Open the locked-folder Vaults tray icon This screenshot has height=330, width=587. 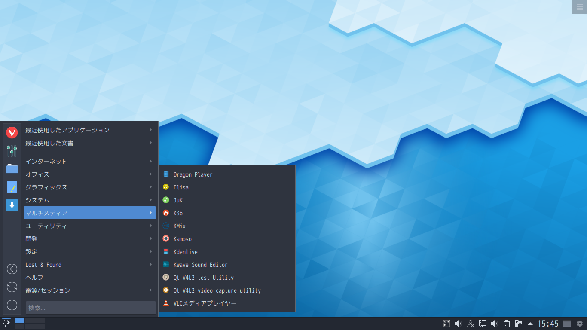click(x=519, y=324)
